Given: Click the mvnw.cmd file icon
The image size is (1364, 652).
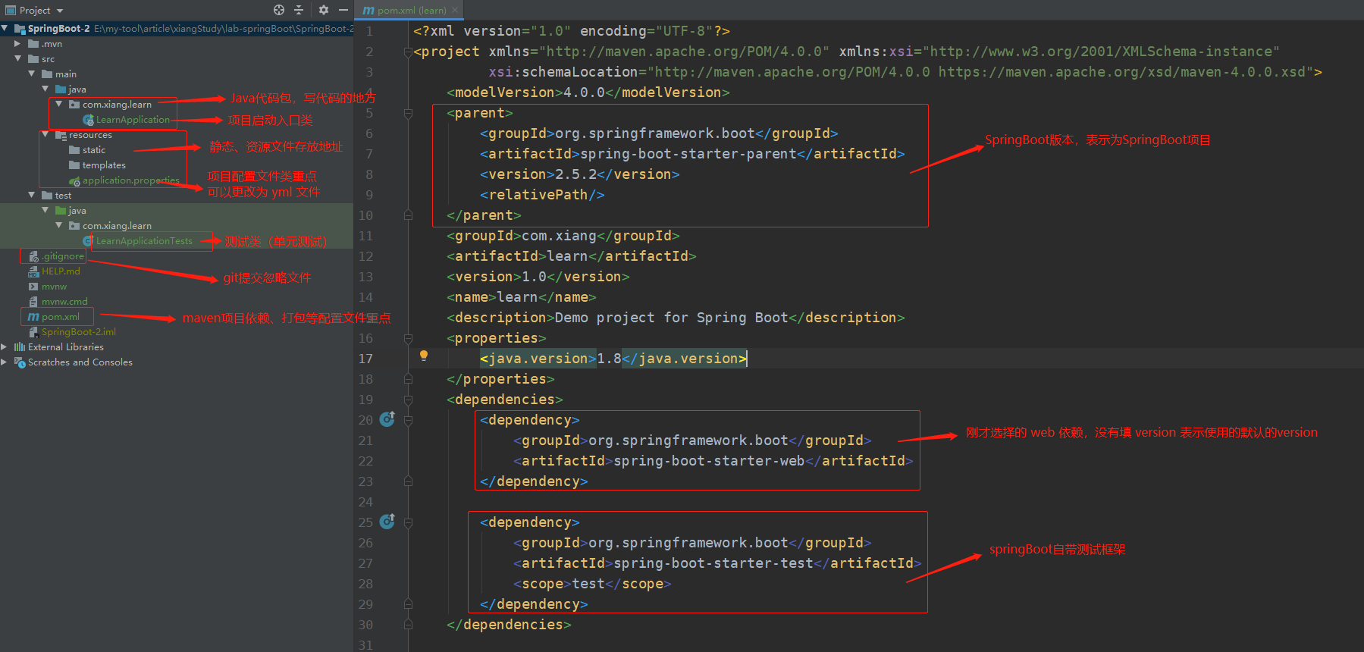Looking at the screenshot, I should coord(33,302).
